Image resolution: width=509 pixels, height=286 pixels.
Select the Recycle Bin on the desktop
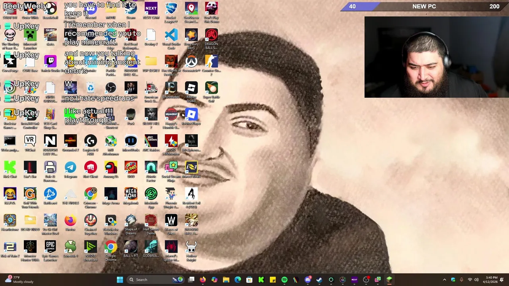pyautogui.click(x=90, y=91)
